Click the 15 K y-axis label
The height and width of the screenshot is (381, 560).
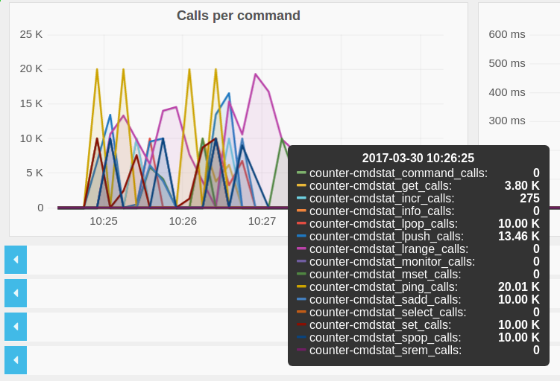(31, 103)
